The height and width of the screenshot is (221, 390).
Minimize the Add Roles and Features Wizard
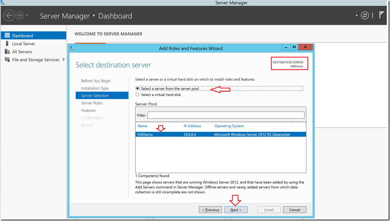(x=286, y=47)
